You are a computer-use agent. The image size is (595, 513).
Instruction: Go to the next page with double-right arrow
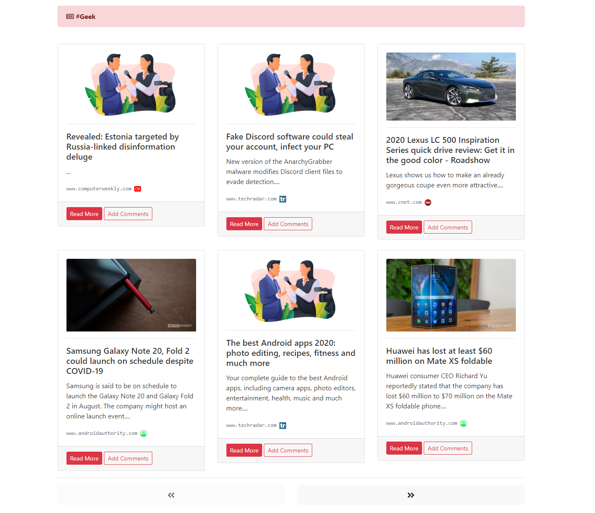click(411, 495)
